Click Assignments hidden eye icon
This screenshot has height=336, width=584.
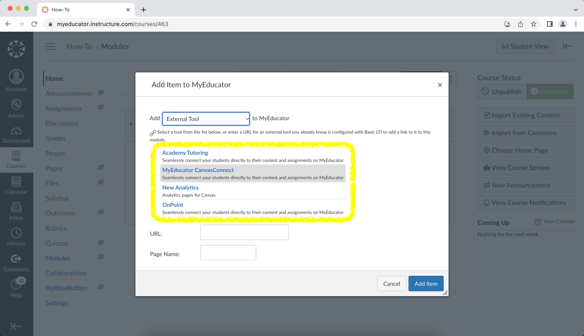[101, 107]
